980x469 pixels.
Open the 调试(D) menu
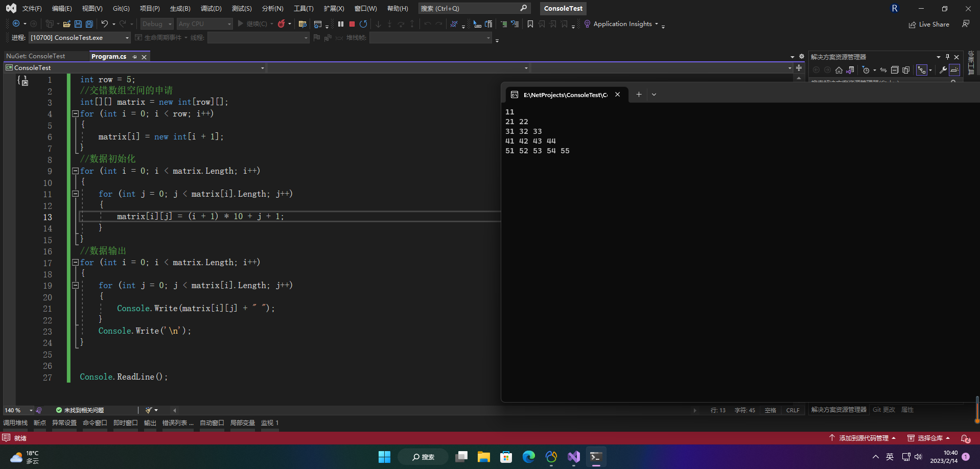[x=211, y=8]
